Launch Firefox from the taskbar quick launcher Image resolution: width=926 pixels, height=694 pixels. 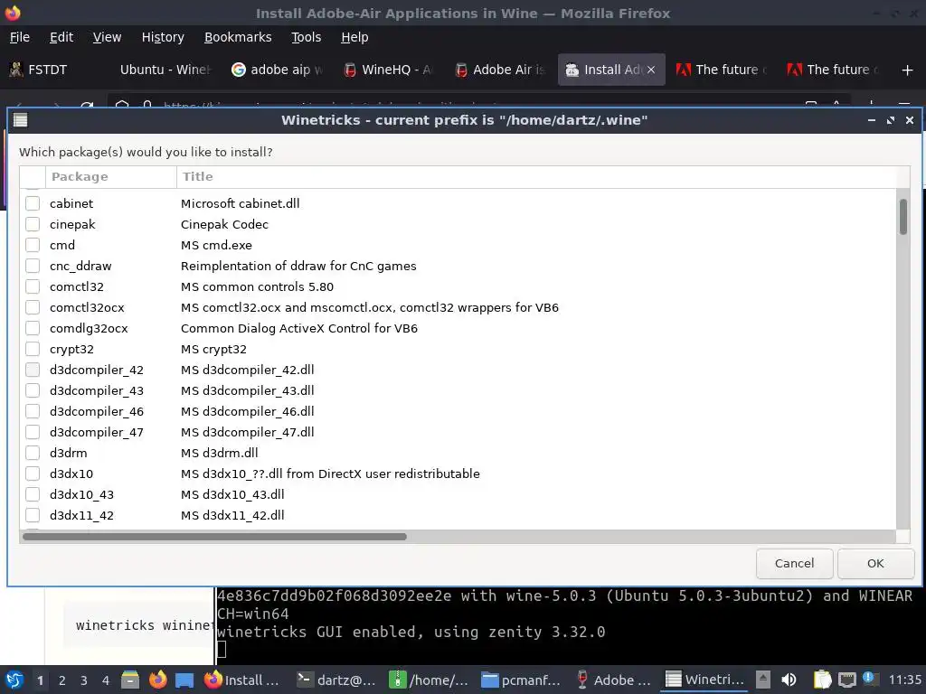point(157,680)
